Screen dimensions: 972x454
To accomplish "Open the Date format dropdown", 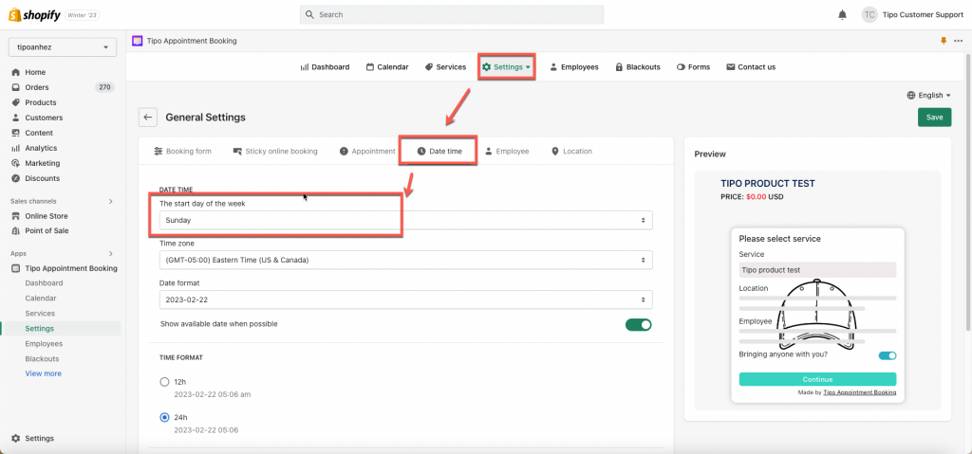I will [x=405, y=300].
